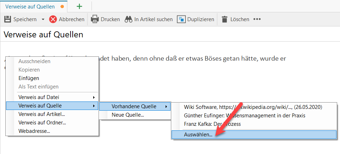Image resolution: width=340 pixels, height=154 pixels.
Task: Select Neue Quelle... from the submenu
Action: pyautogui.click(x=128, y=115)
